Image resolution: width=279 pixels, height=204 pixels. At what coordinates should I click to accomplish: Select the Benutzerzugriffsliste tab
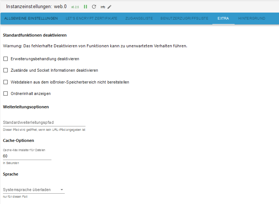(x=184, y=18)
